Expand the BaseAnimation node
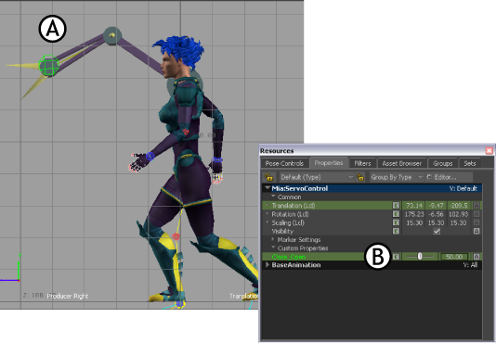 [x=268, y=265]
